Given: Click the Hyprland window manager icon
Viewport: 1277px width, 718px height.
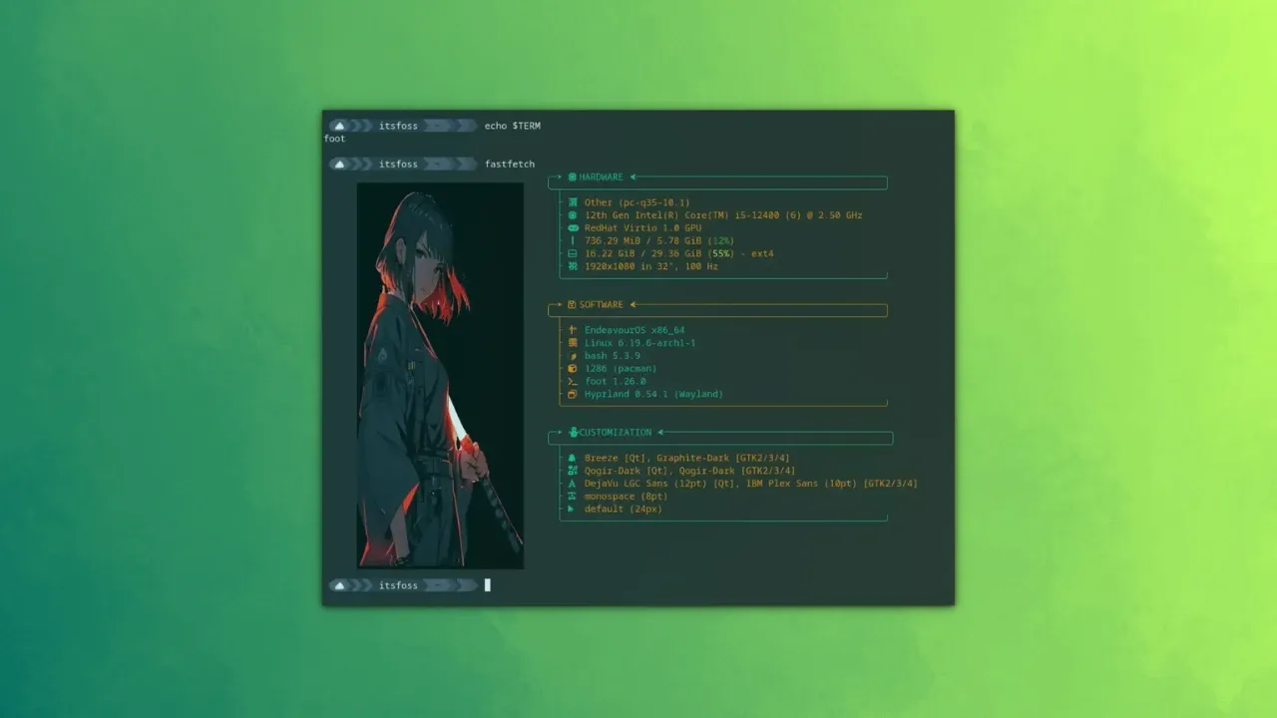Looking at the screenshot, I should (x=572, y=394).
